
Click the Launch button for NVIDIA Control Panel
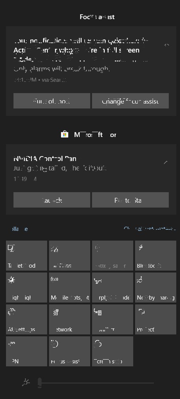52,200
